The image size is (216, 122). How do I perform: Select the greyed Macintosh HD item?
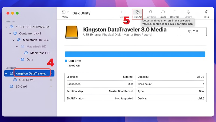coord(36,46)
